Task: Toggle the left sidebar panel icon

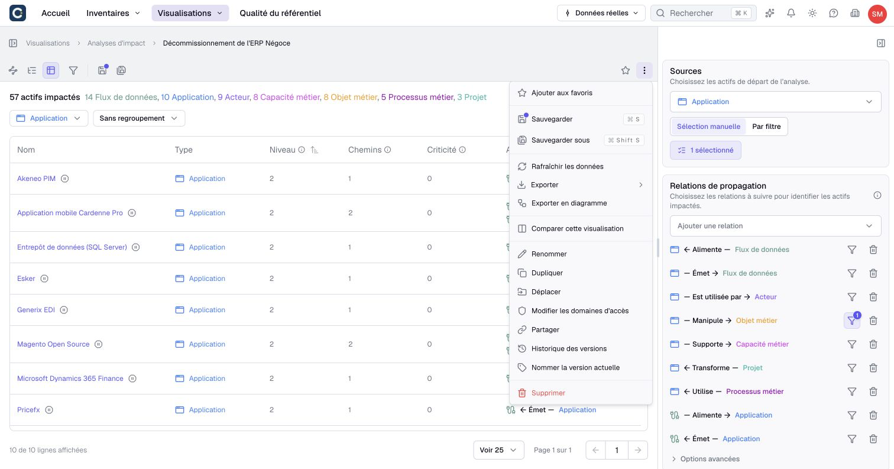Action: pos(13,43)
